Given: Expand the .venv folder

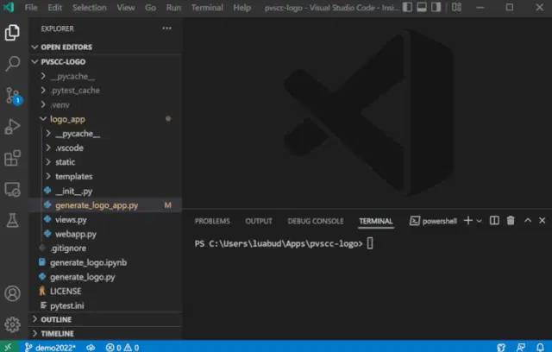Looking at the screenshot, I should [x=105, y=105].
